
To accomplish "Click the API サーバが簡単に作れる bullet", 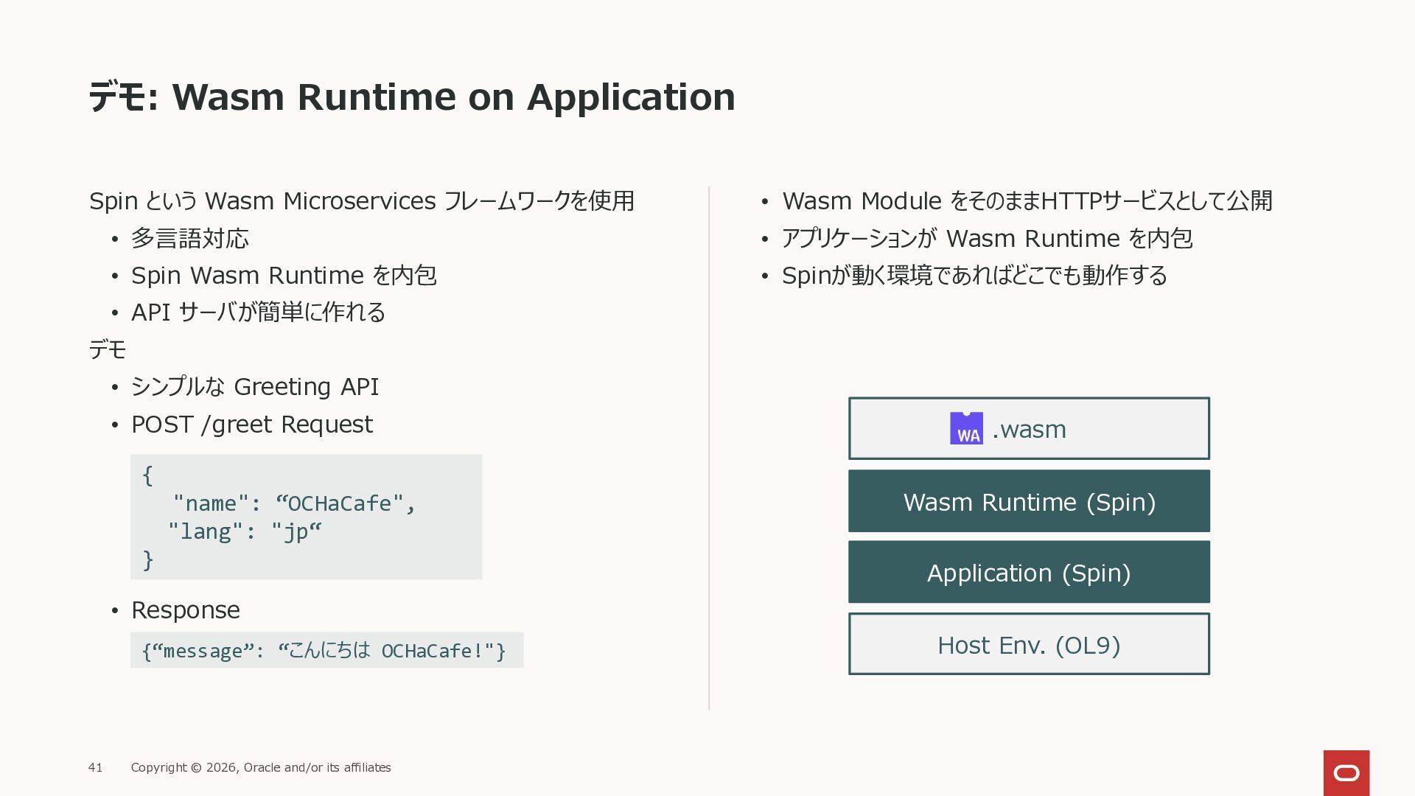I will point(258,313).
